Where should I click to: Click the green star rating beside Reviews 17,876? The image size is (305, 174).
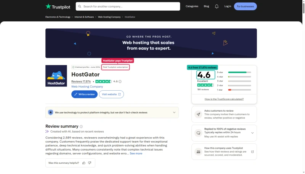click(103, 81)
